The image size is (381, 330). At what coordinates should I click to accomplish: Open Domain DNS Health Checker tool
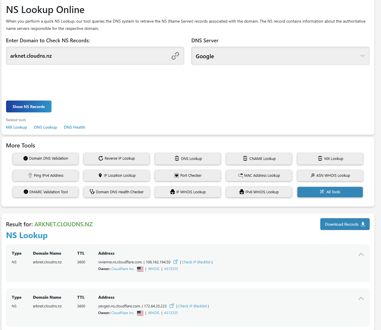(117, 192)
